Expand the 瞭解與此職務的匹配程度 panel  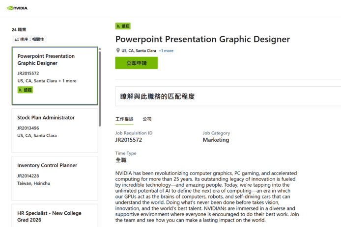[228, 97]
